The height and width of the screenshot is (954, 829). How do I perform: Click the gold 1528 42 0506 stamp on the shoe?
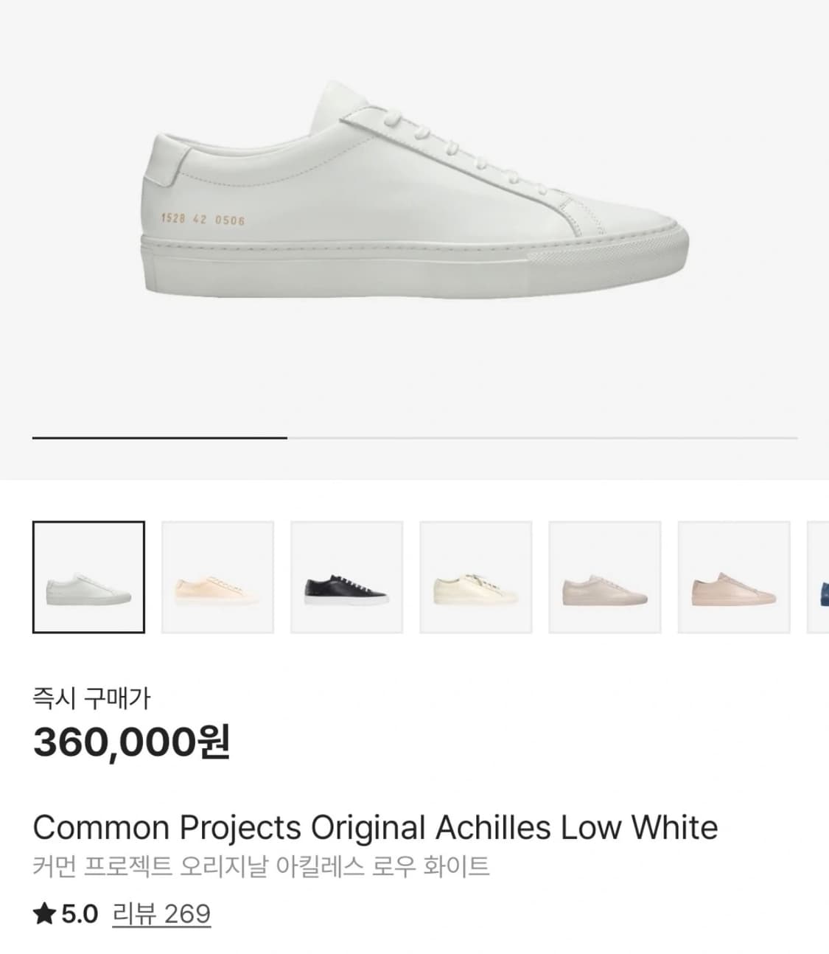pos(203,220)
